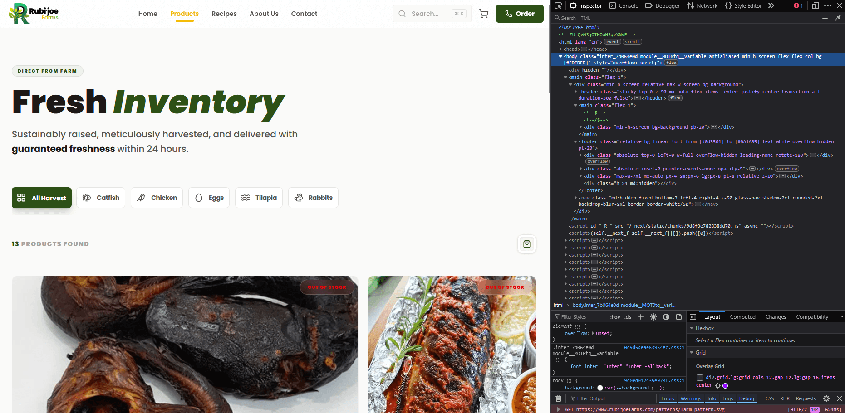Click the green Order button
The height and width of the screenshot is (413, 845).
click(520, 14)
